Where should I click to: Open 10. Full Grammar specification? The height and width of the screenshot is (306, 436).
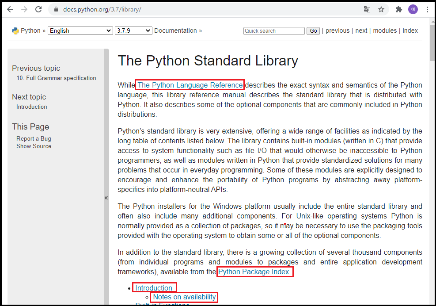tap(56, 78)
